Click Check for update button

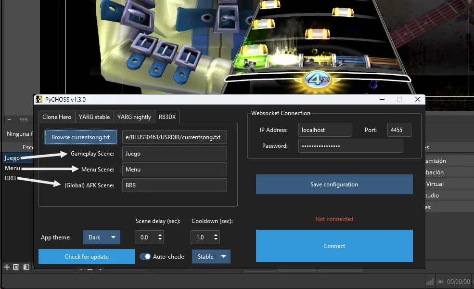[x=87, y=257]
